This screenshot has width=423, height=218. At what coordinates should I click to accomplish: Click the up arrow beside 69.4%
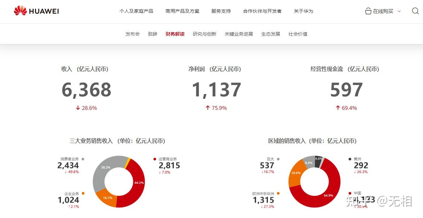[x=338, y=108]
